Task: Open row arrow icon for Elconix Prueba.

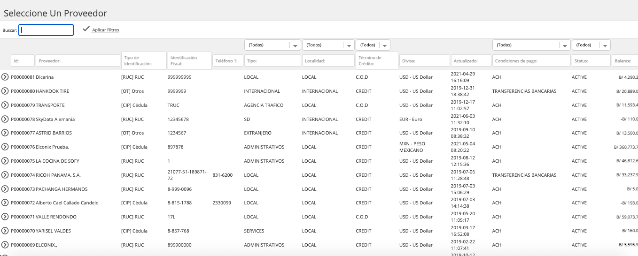Action: coord(5,147)
